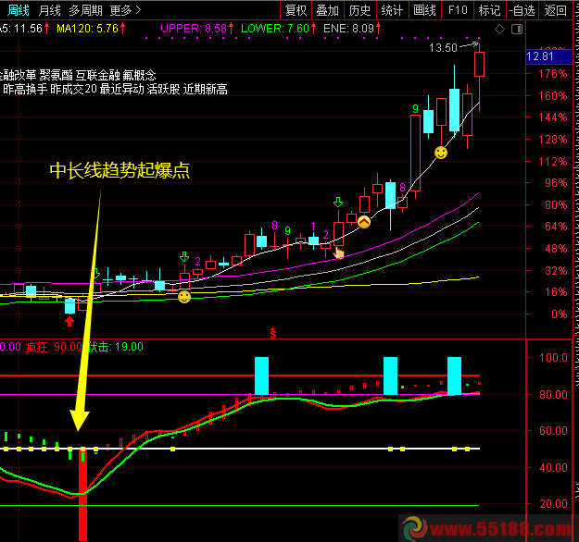Click the red up-arrow buy signal
The height and width of the screenshot is (542, 579).
point(69,321)
